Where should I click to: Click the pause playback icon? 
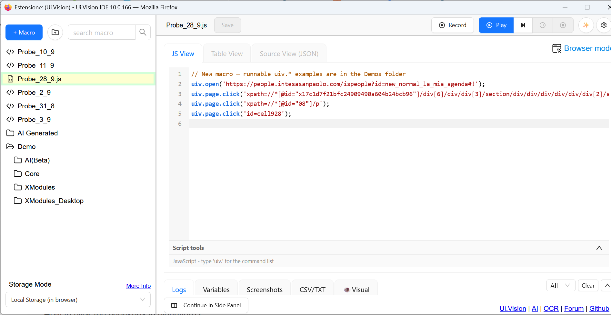[x=543, y=25]
